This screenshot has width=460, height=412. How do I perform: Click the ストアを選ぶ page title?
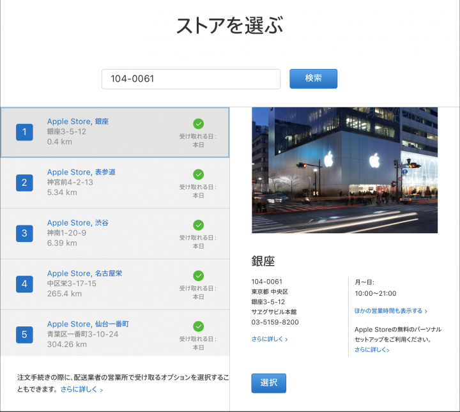[230, 26]
